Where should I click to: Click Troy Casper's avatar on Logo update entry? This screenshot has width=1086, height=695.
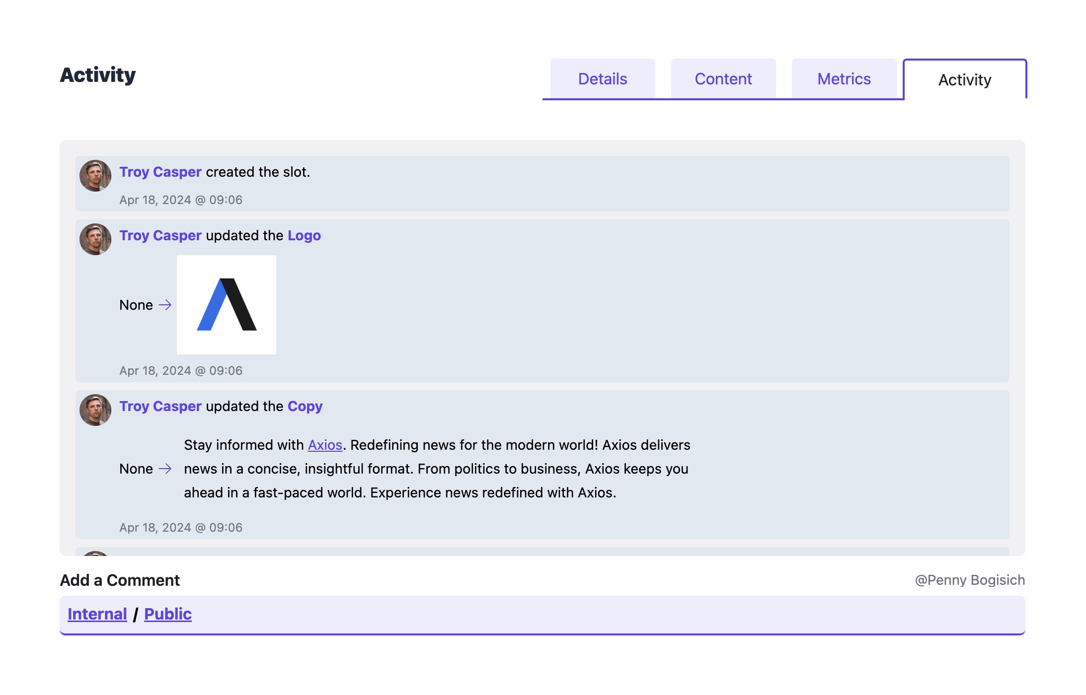pos(95,239)
